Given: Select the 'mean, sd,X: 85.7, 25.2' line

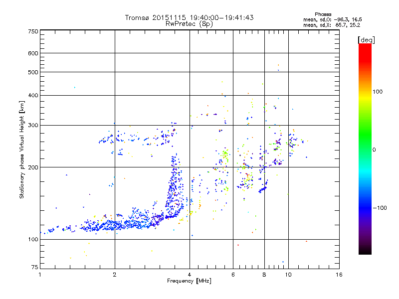Looking at the screenshot, I should click(x=332, y=25).
